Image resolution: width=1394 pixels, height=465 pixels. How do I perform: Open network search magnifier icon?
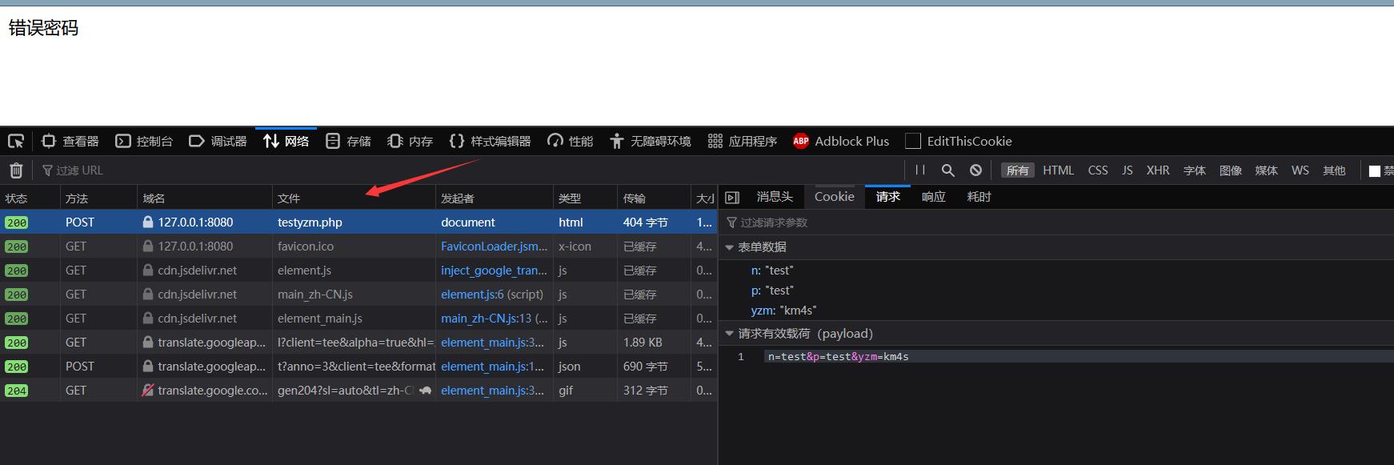pyautogui.click(x=948, y=170)
